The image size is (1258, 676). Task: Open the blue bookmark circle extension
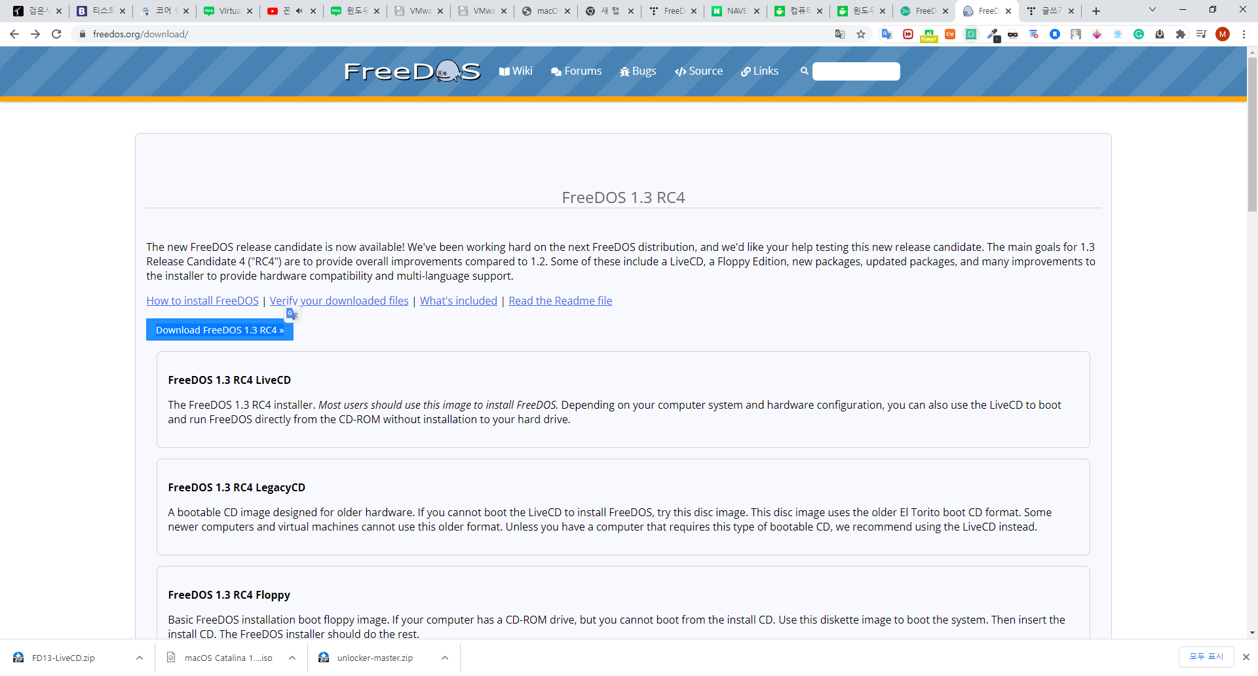tap(1055, 34)
